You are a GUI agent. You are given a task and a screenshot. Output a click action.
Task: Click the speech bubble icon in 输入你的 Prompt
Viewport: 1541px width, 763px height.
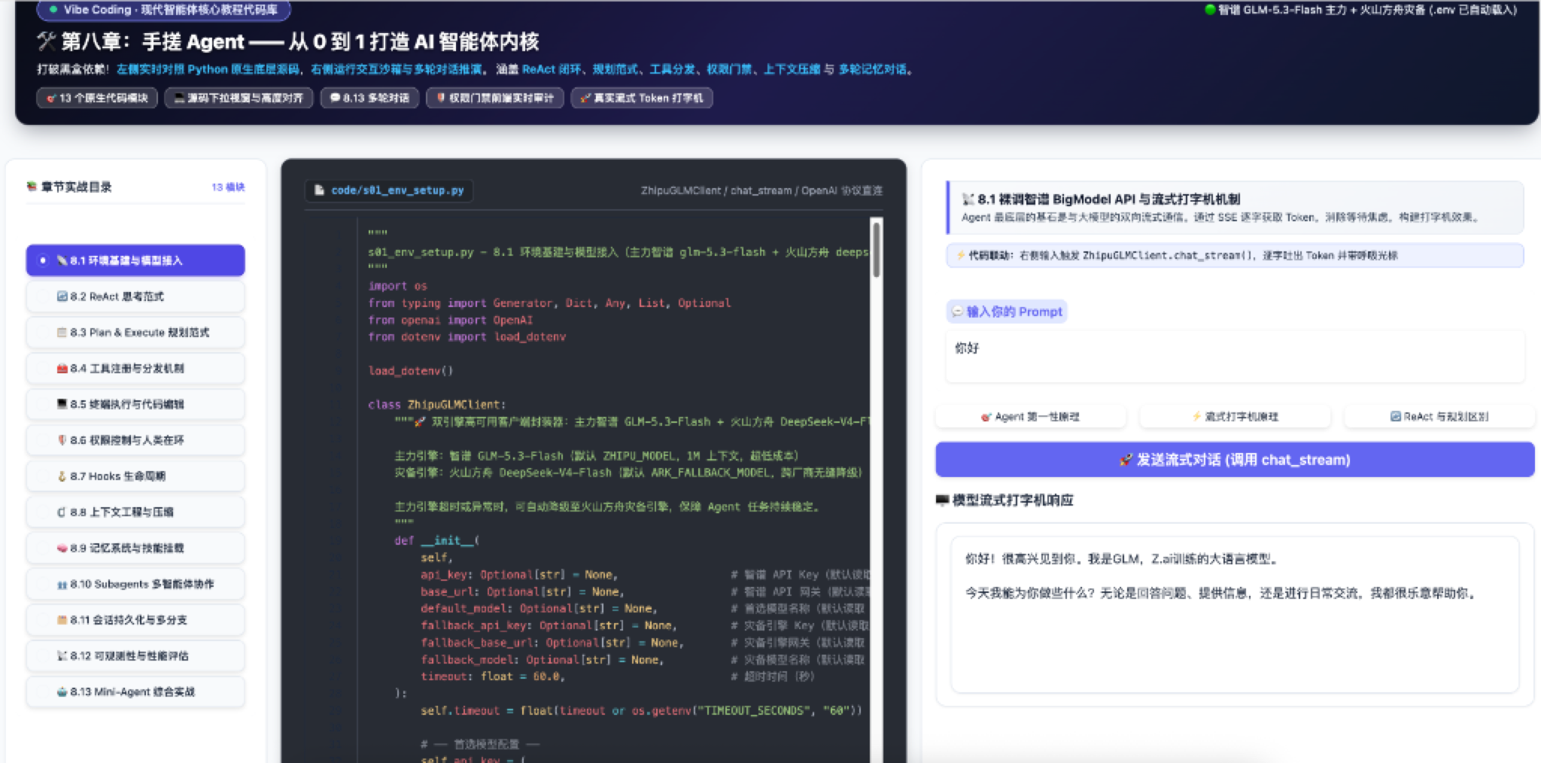coord(958,312)
